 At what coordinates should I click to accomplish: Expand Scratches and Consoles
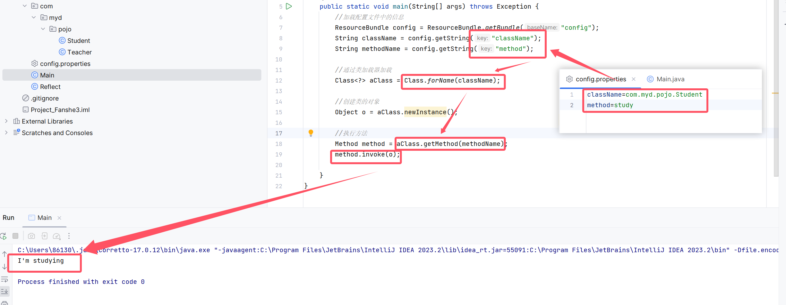[x=6, y=132]
